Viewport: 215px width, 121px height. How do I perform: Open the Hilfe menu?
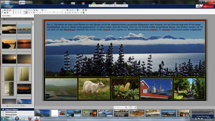[x=111, y=6]
